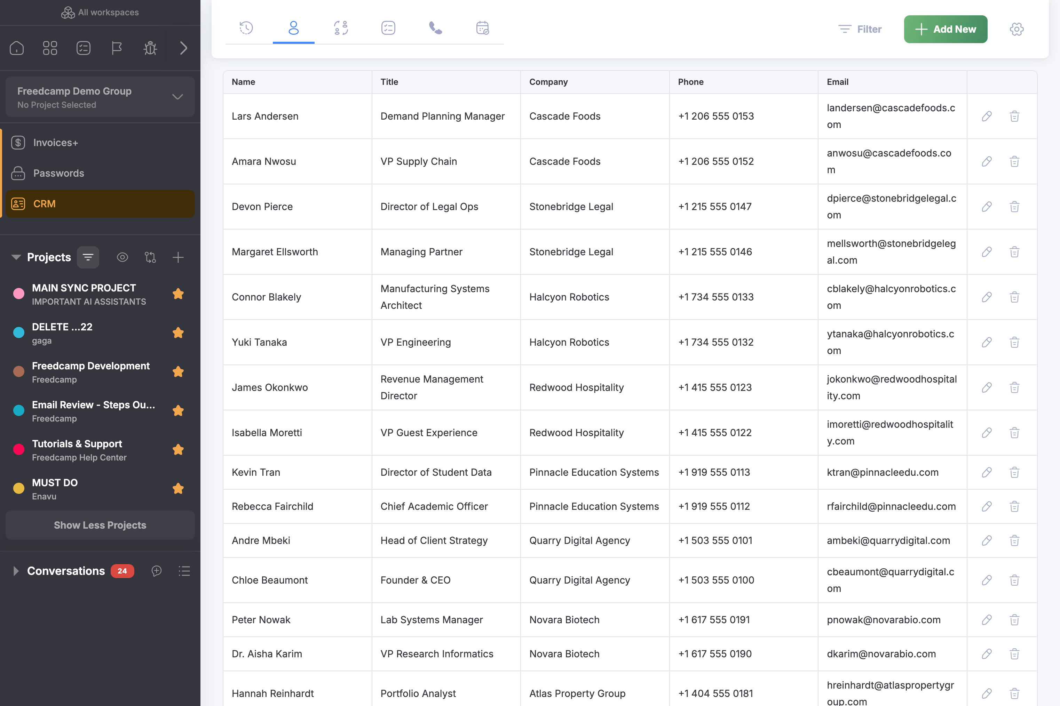This screenshot has height=706, width=1060.
Task: Click the pink MAIN SYNC PROJECT color dot
Action: (x=19, y=294)
